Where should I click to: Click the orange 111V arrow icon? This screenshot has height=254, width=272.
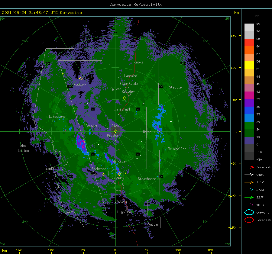(x=249, y=182)
